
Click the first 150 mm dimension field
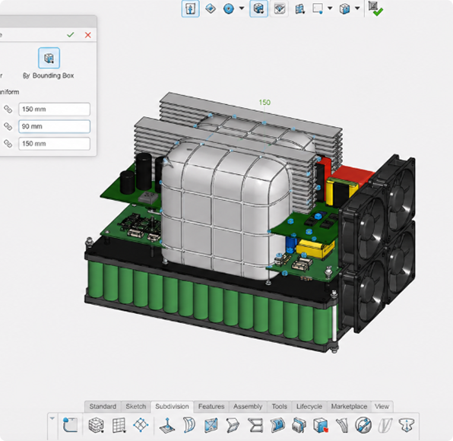(54, 109)
